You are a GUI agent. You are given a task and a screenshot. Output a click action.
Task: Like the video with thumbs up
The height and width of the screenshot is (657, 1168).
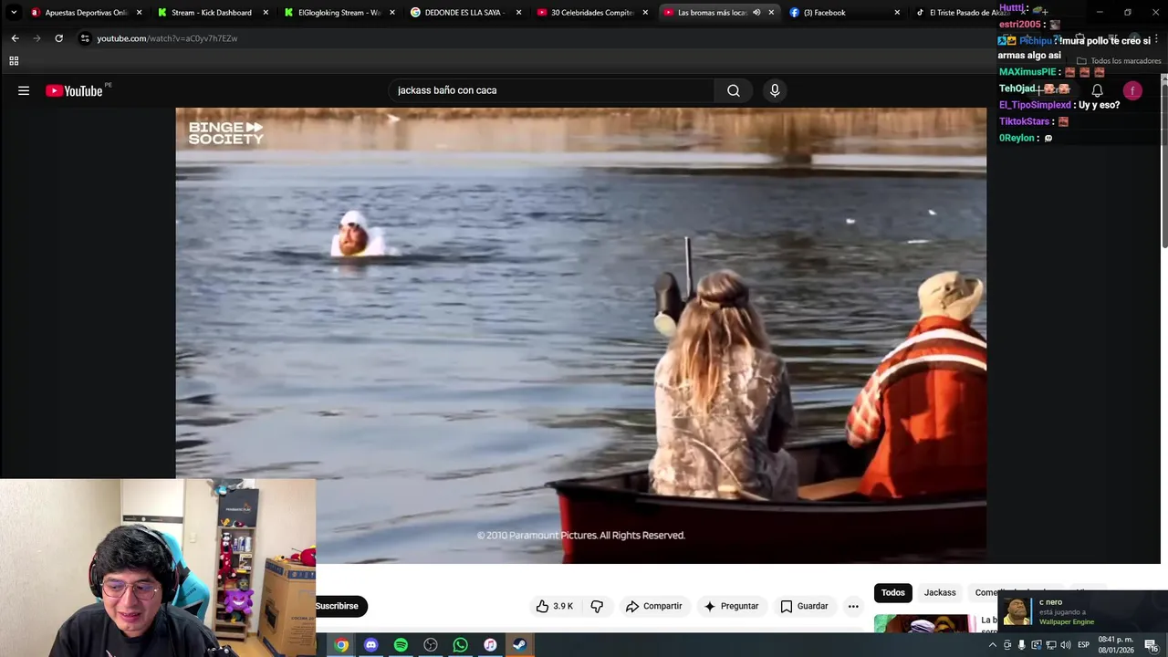tap(555, 606)
